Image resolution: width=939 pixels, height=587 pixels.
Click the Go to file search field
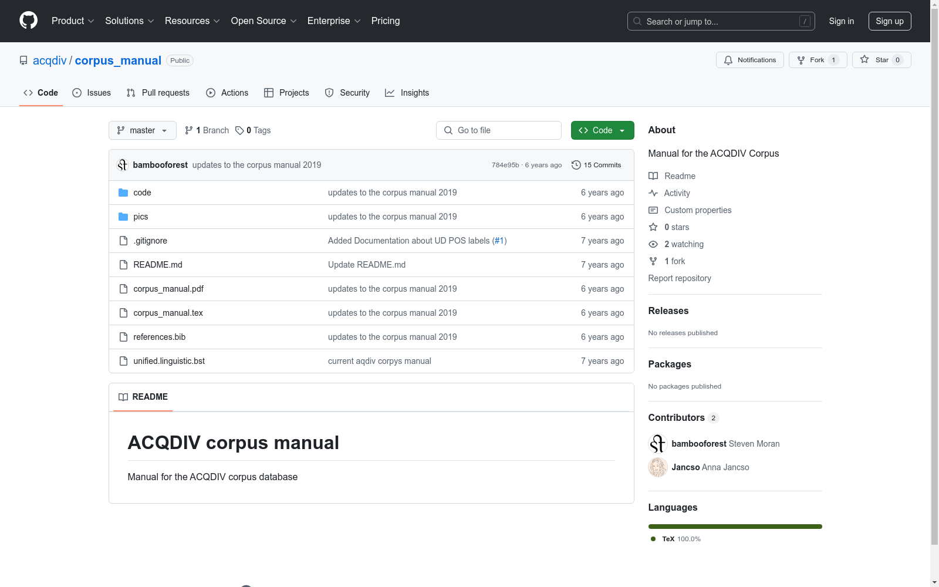click(x=499, y=130)
